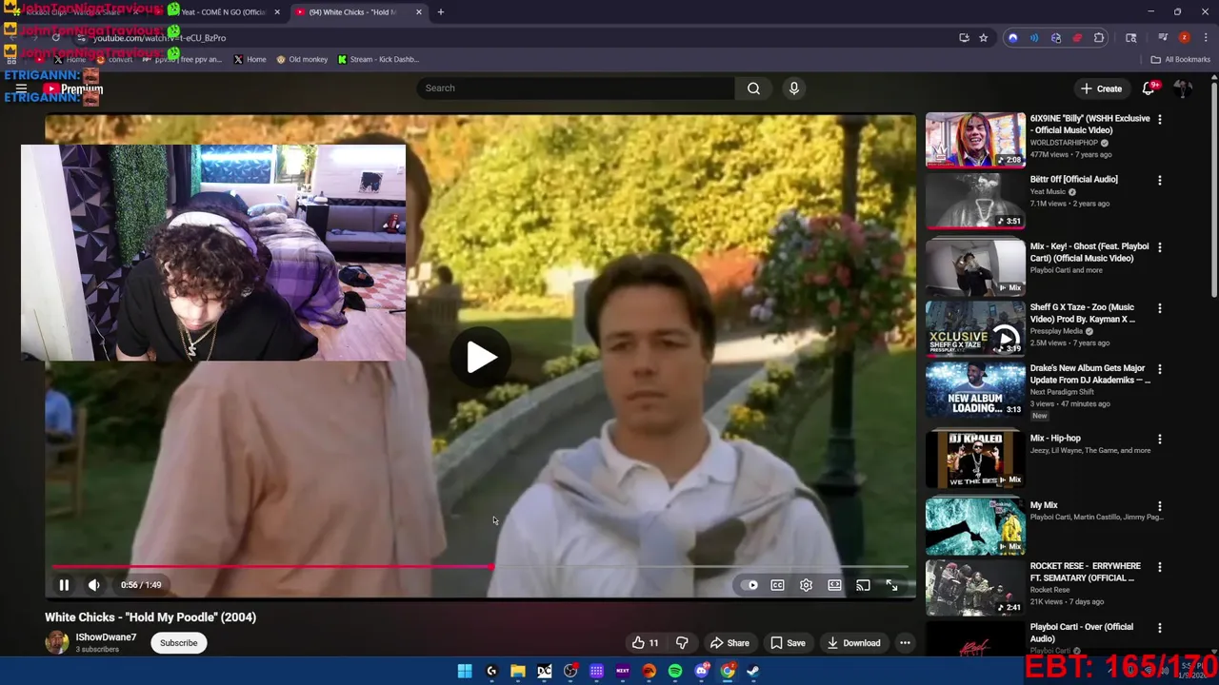1219x685 pixels.
Task: Open options for Bëttr Off video
Action: [1159, 181]
